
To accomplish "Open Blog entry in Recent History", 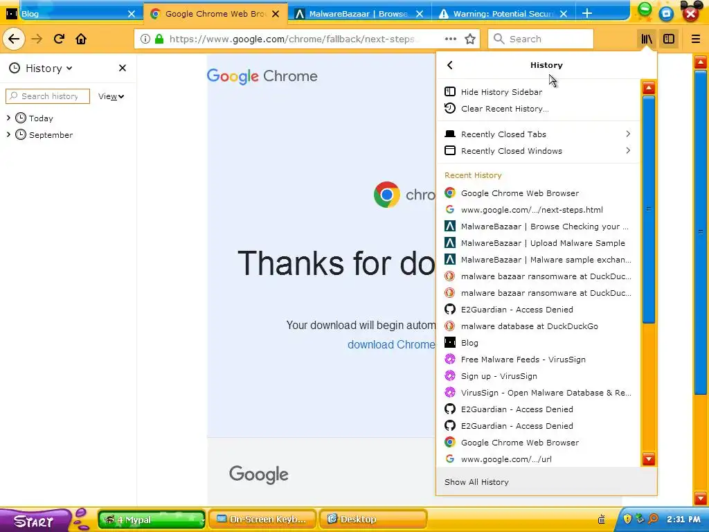I will [538, 343].
